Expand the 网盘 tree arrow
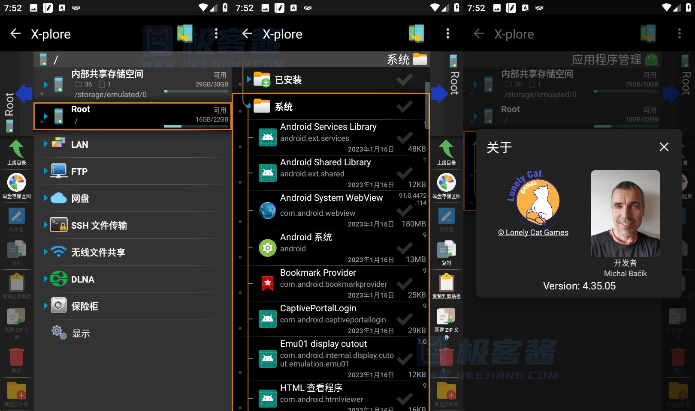The height and width of the screenshot is (411, 695). [45, 198]
